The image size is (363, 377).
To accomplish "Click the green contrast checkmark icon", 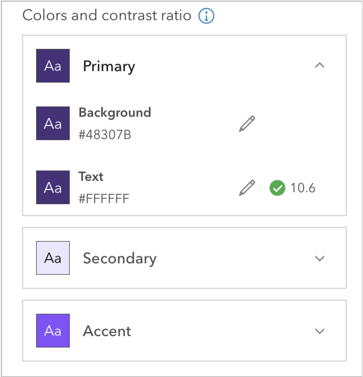I will coord(277,188).
